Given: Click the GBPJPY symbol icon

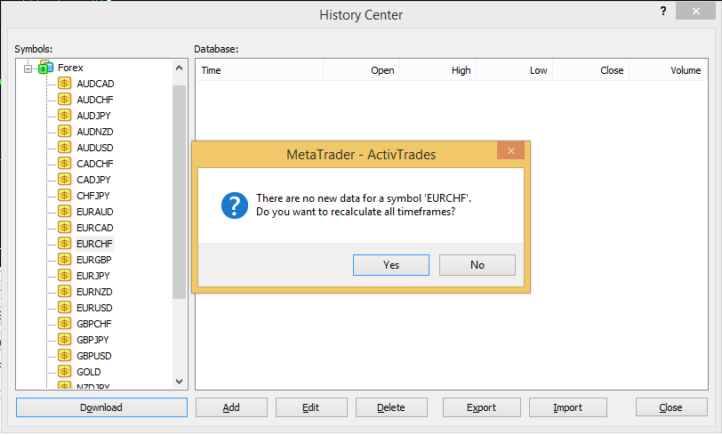Looking at the screenshot, I should pos(64,340).
